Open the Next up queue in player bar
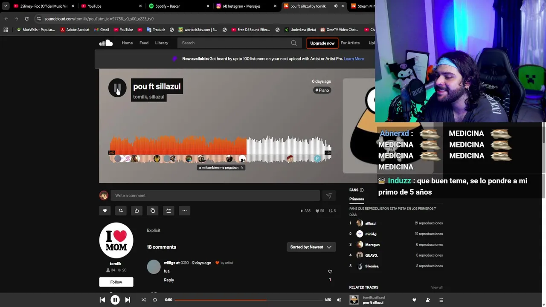This screenshot has height=307, width=546. coord(441,300)
